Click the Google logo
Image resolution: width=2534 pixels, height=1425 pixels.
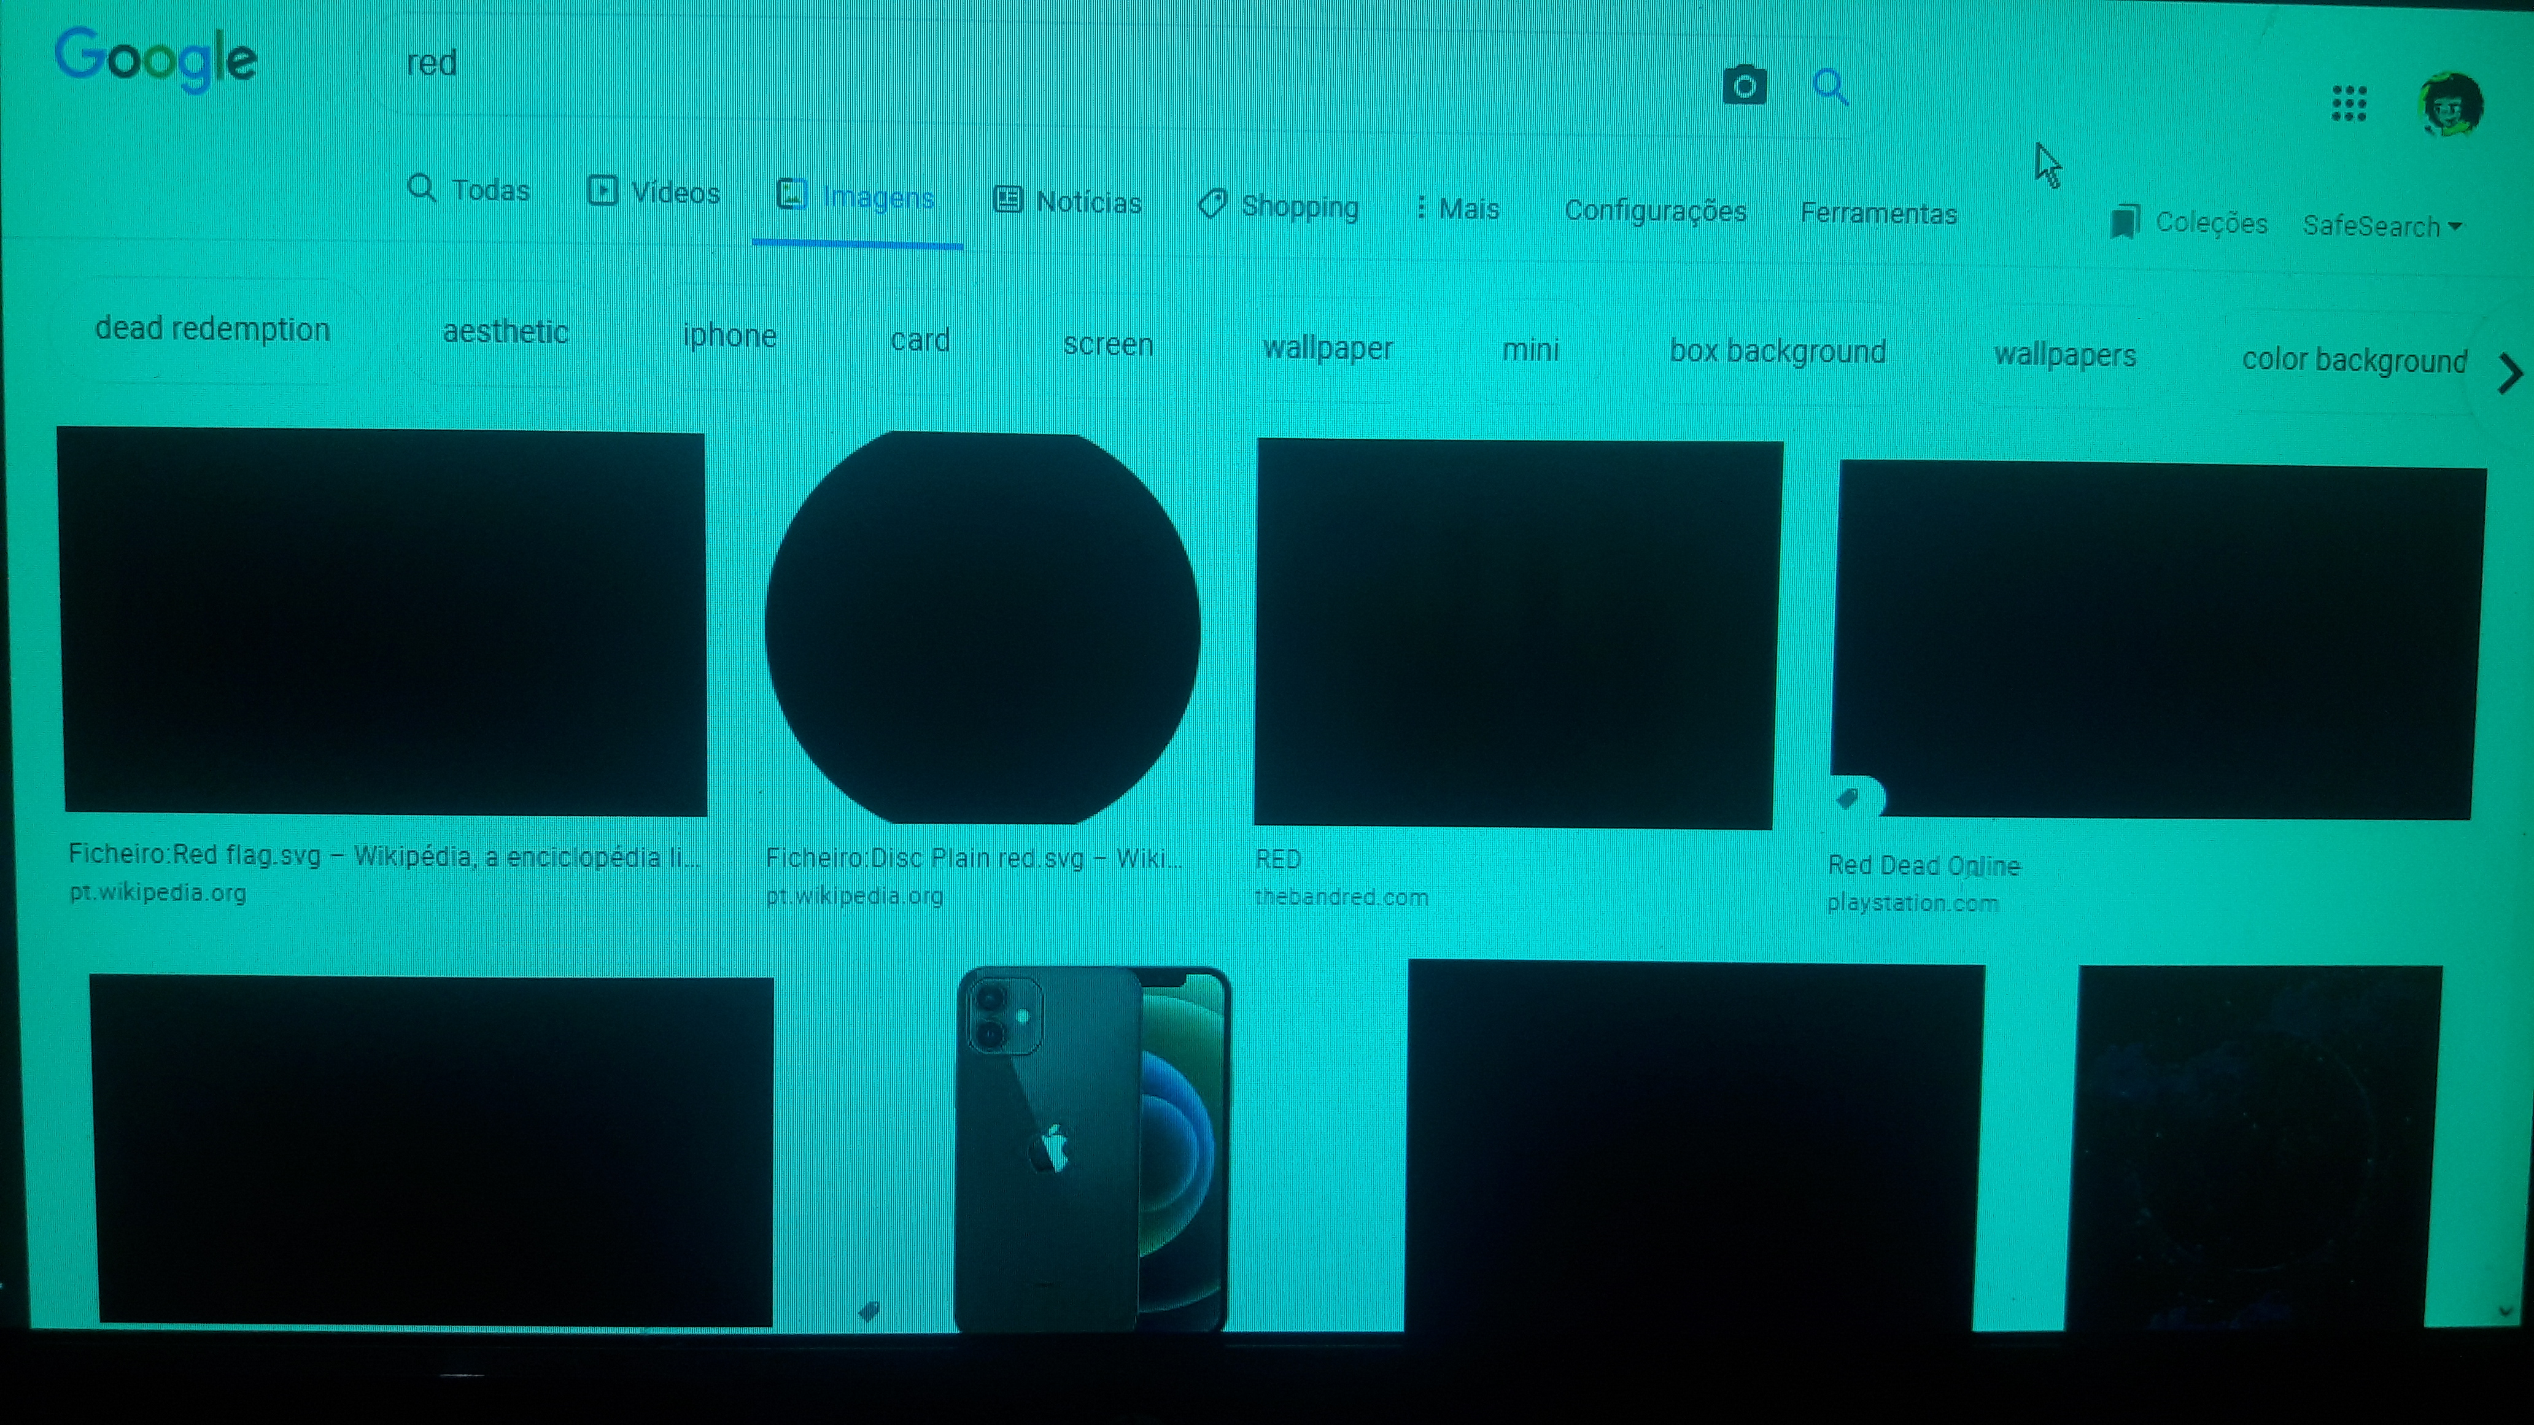(x=155, y=59)
